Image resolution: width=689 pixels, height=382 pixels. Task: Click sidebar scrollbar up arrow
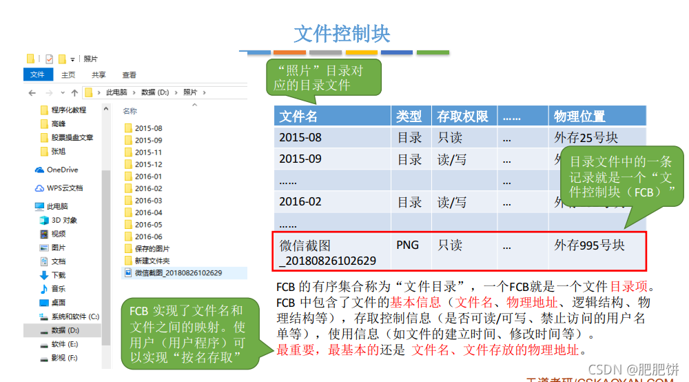point(106,108)
